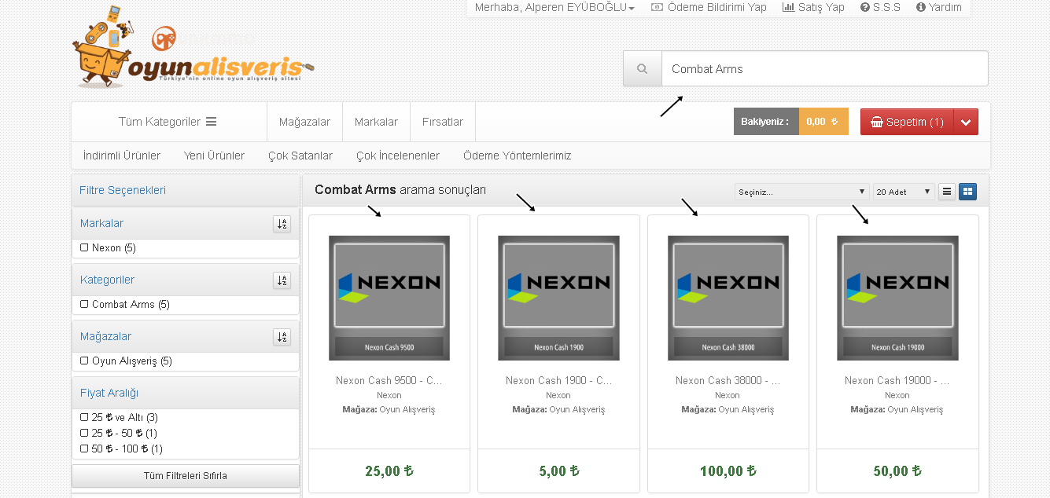Click the Satış Yap chart icon
The width and height of the screenshot is (1050, 498).
(x=789, y=7)
